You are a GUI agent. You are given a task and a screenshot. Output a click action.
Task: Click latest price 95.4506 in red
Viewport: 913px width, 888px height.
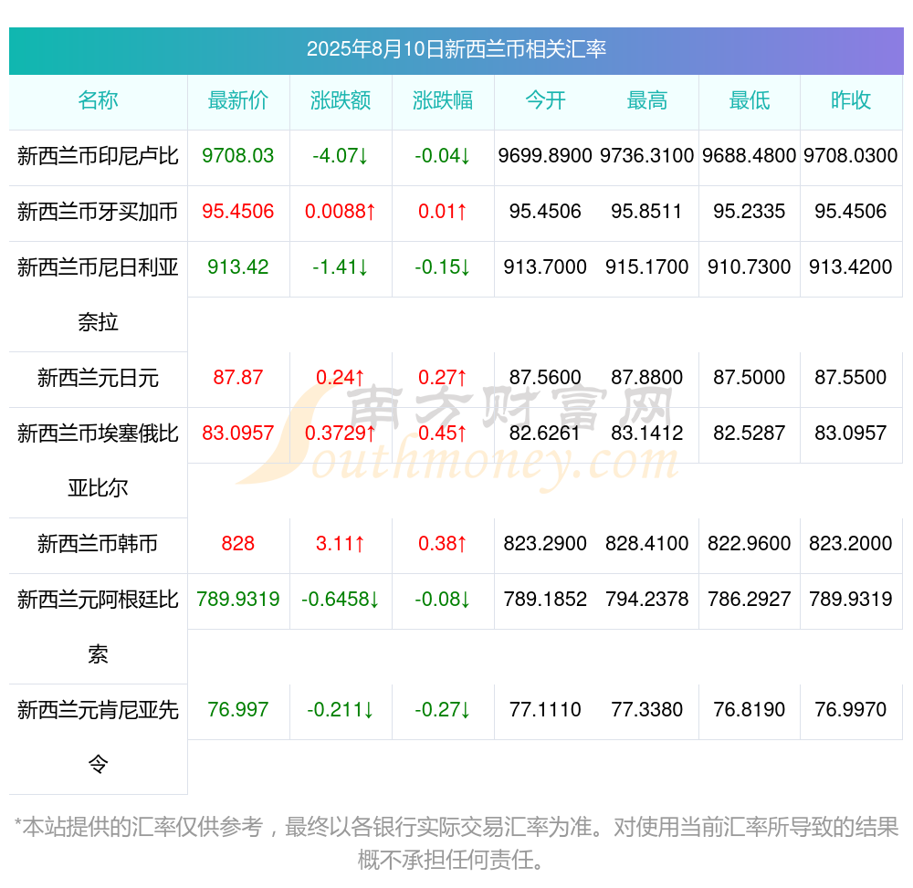coord(238,211)
